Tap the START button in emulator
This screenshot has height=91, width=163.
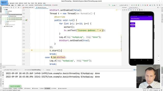tap(133, 24)
